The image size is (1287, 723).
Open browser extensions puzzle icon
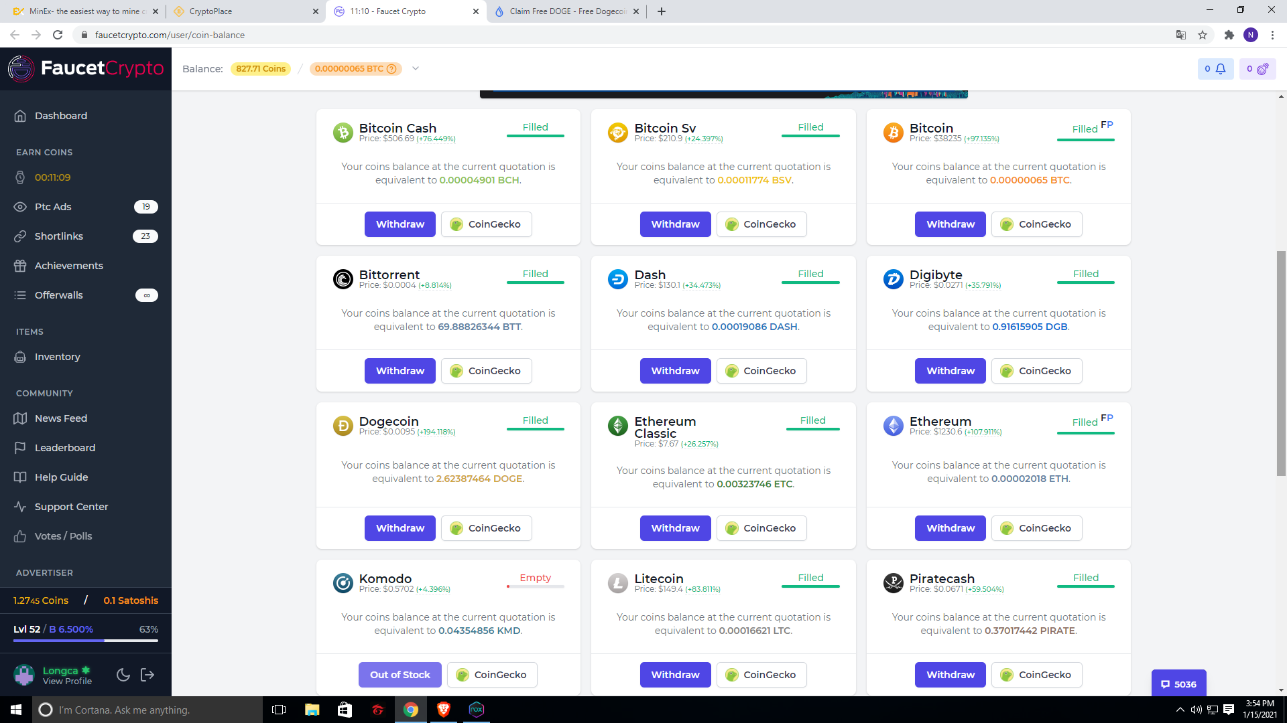[1229, 35]
